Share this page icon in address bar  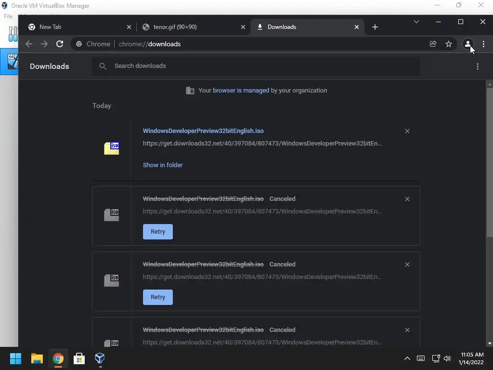click(433, 44)
